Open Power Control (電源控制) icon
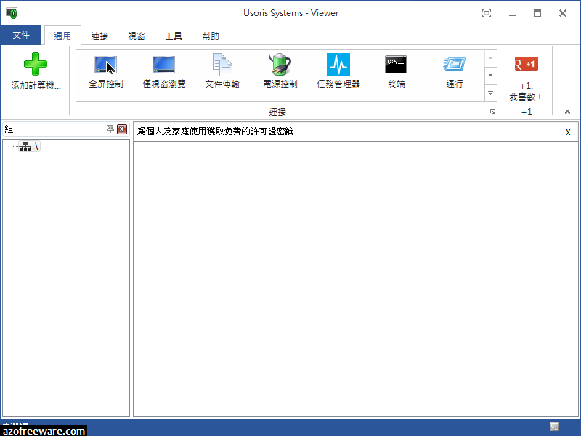581x436 pixels. pos(280,65)
